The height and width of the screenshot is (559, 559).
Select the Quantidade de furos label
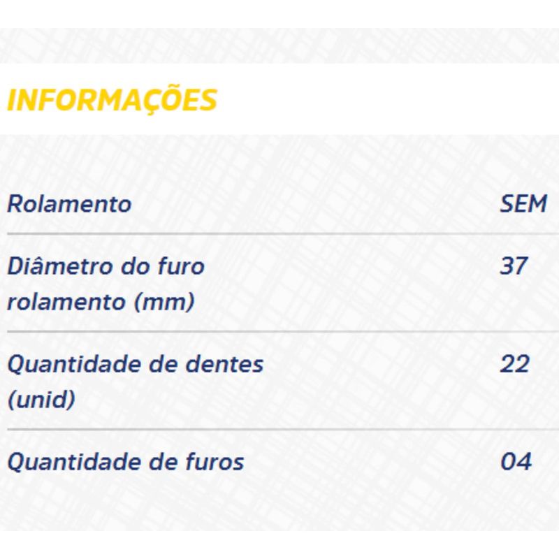(x=126, y=462)
